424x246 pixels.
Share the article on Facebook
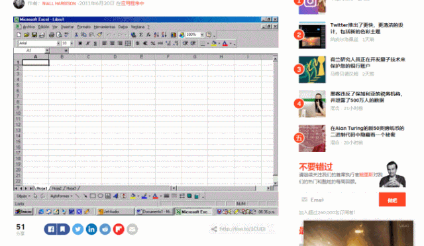click(x=51, y=229)
